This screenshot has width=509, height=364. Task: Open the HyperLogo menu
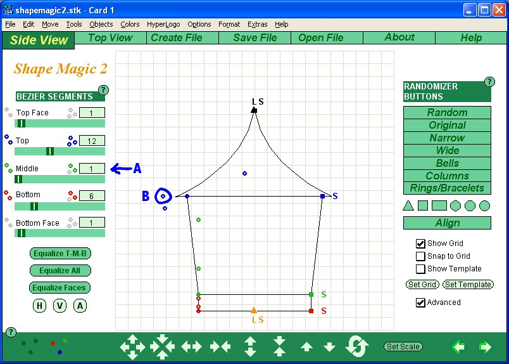pos(163,24)
